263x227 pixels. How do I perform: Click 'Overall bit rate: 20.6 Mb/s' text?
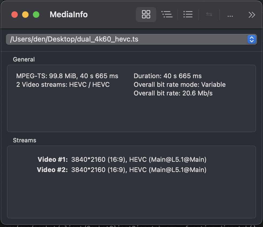[173, 93]
